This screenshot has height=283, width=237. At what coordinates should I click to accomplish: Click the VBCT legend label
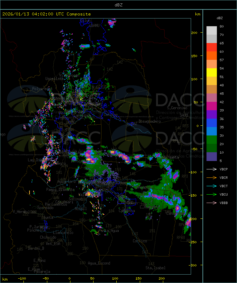224,186
